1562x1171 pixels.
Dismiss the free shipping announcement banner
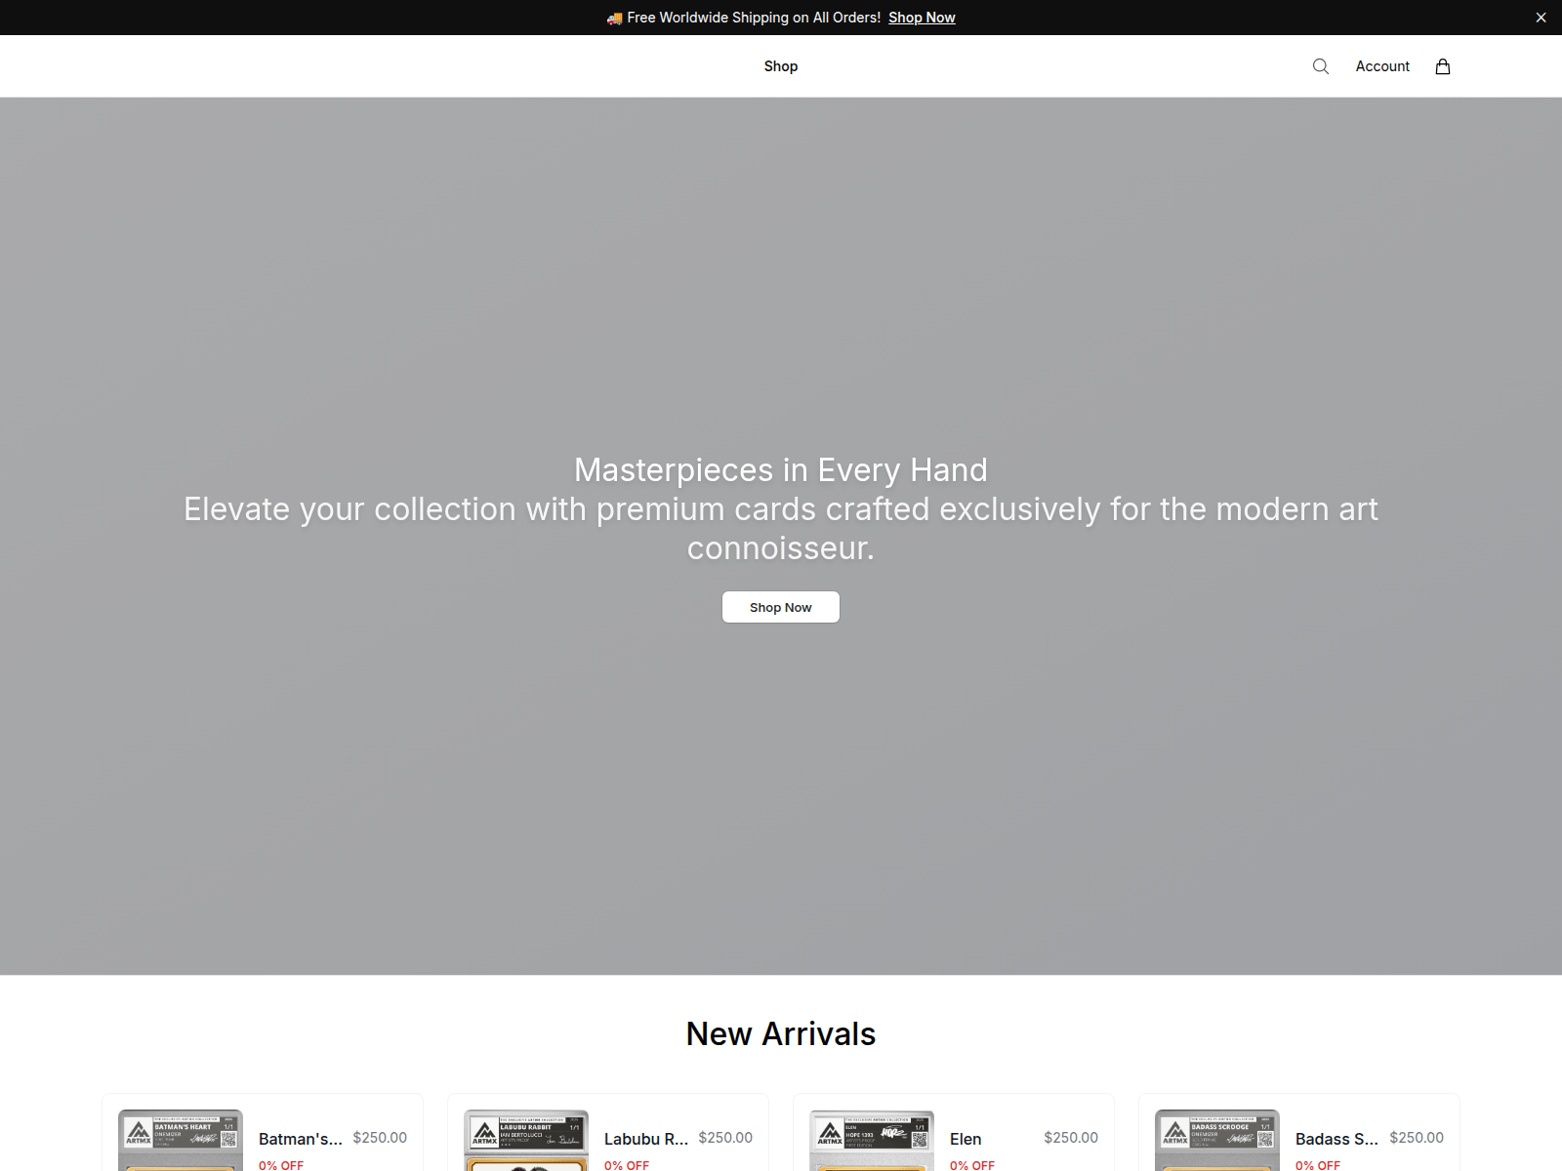[1541, 18]
